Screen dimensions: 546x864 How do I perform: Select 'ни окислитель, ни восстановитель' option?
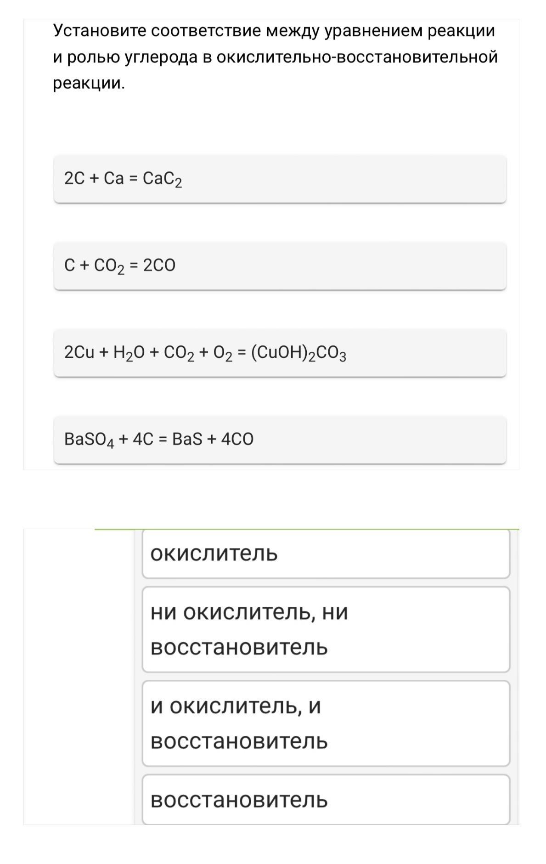326,629
